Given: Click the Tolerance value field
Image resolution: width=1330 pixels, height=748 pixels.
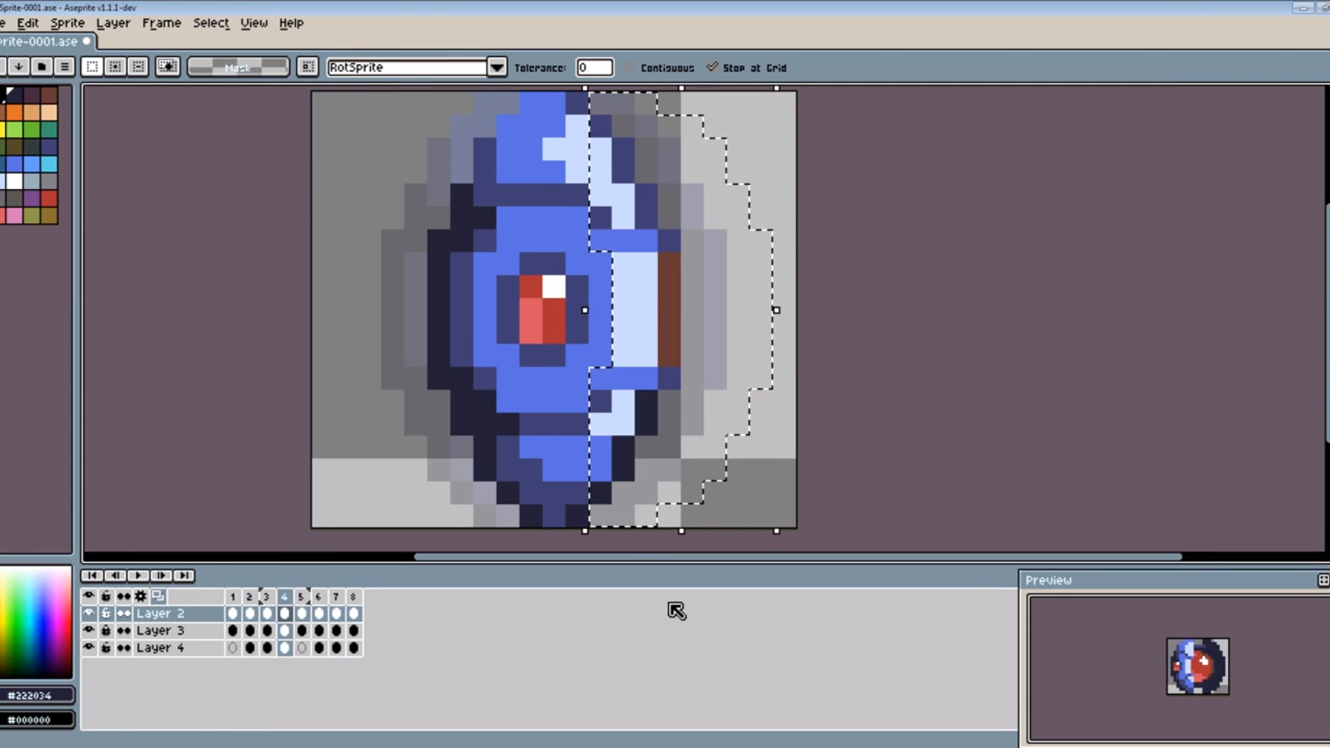Looking at the screenshot, I should (x=594, y=67).
